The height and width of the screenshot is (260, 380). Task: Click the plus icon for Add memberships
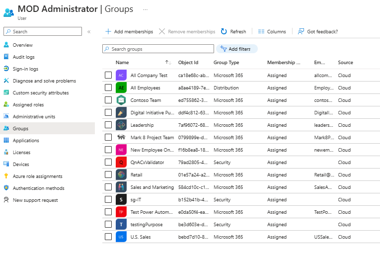pos(108,31)
